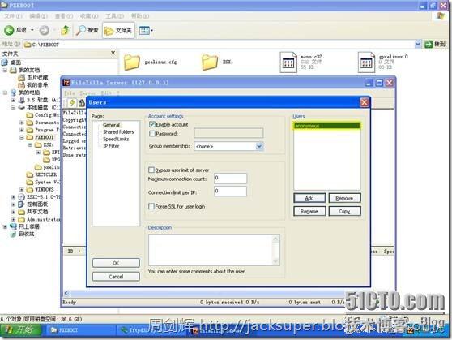Toggle the Enable account checkbox
The image size is (452, 340).
pyautogui.click(x=152, y=124)
